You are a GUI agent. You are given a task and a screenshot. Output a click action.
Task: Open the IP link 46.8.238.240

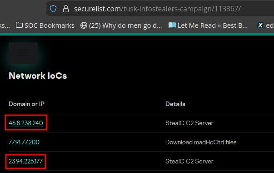tap(26, 123)
